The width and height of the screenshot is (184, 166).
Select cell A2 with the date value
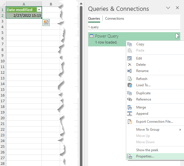click(24, 15)
